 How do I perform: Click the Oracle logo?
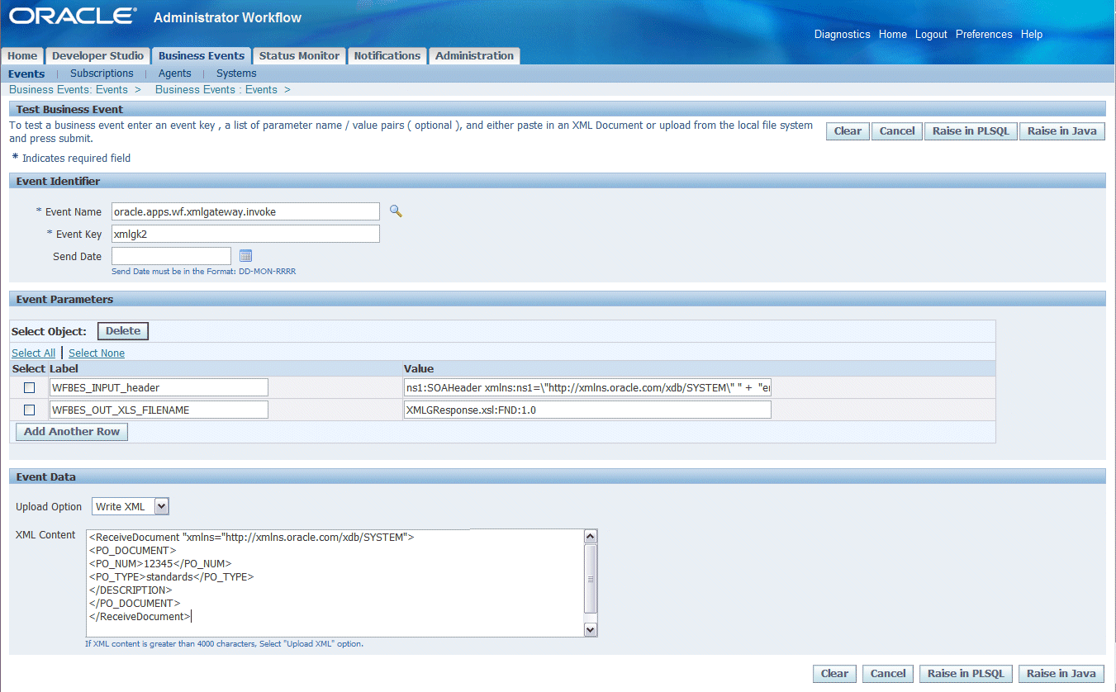click(x=73, y=17)
